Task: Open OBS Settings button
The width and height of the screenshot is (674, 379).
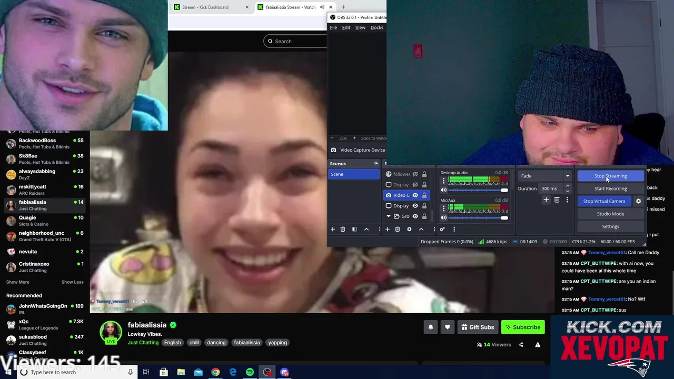Action: tap(610, 226)
